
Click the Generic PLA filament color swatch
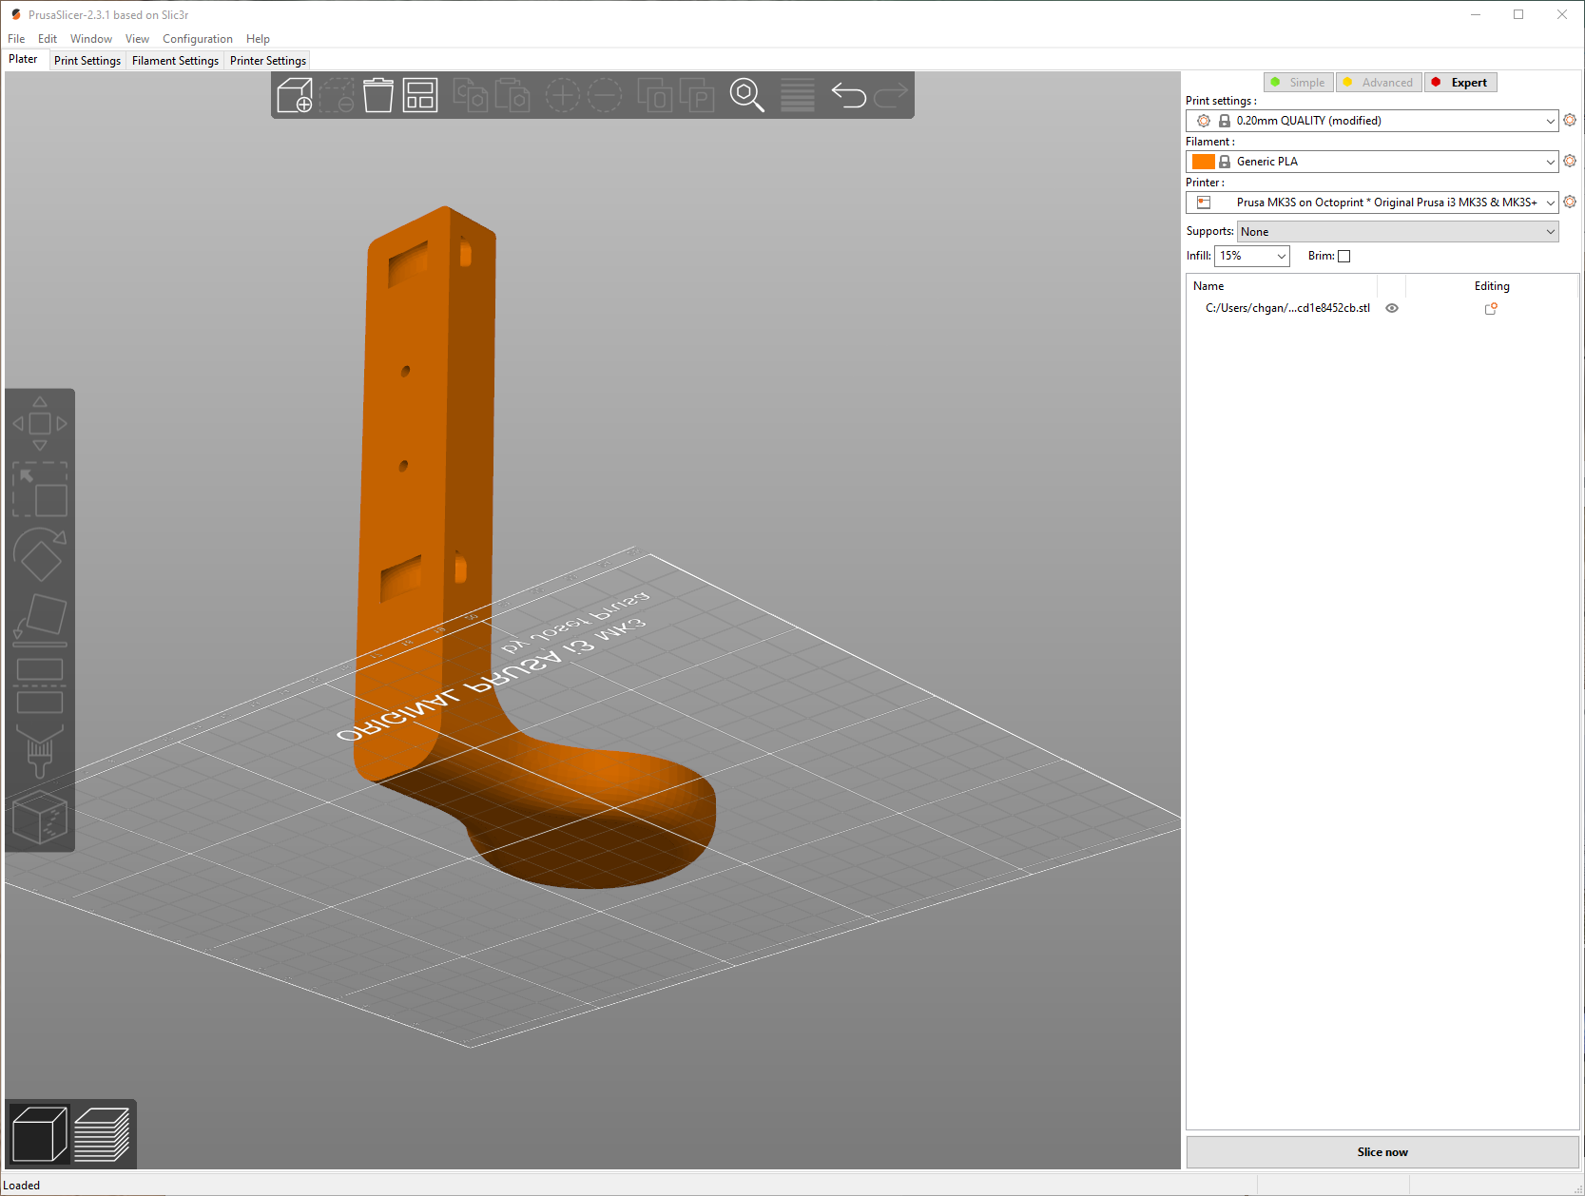point(1204,161)
